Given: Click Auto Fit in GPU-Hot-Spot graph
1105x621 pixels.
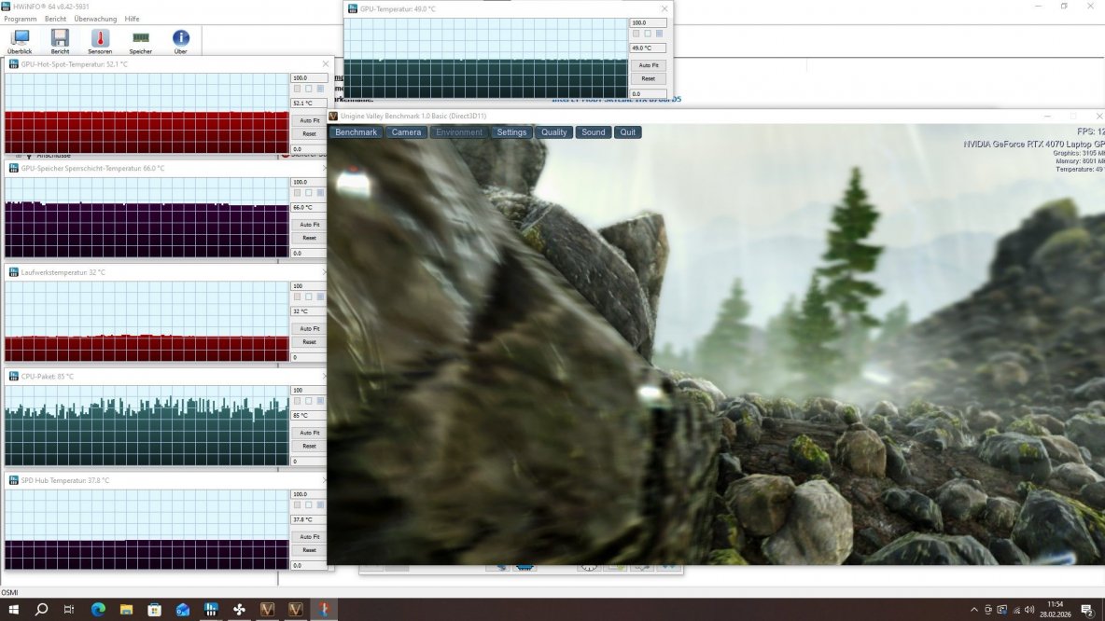Looking at the screenshot, I should pos(309,120).
